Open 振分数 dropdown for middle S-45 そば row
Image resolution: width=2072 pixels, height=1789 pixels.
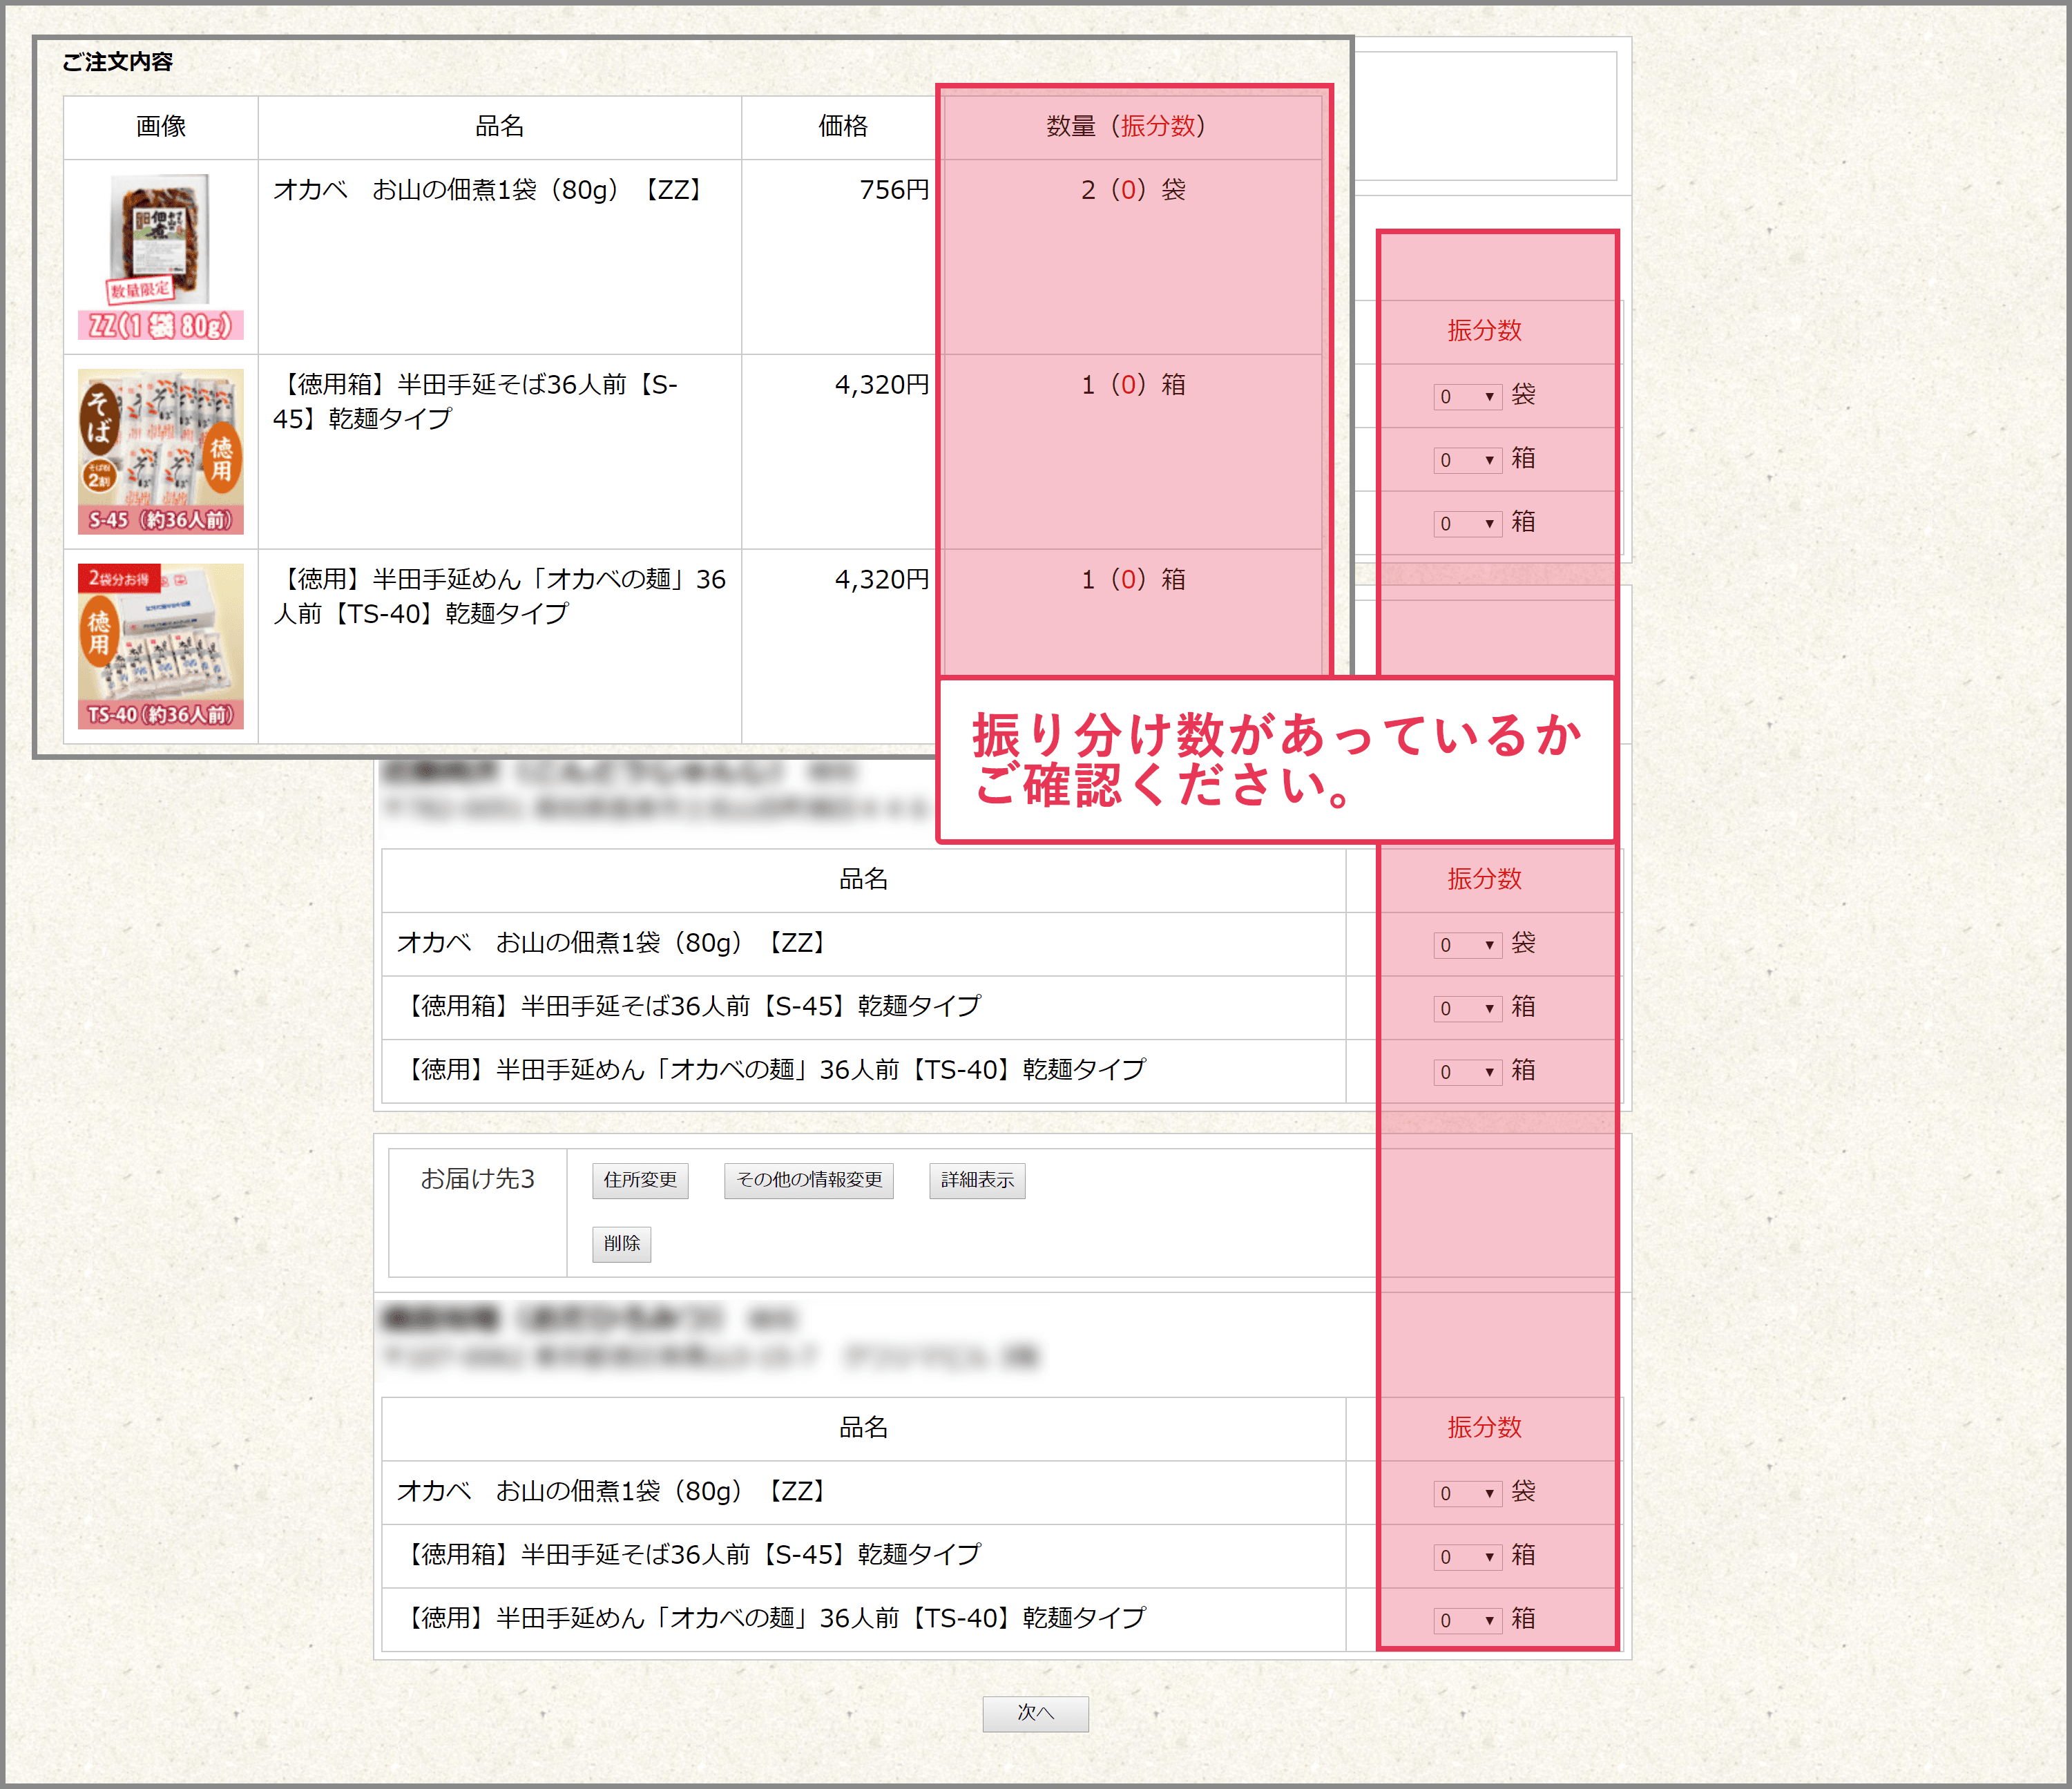[x=1467, y=1009]
